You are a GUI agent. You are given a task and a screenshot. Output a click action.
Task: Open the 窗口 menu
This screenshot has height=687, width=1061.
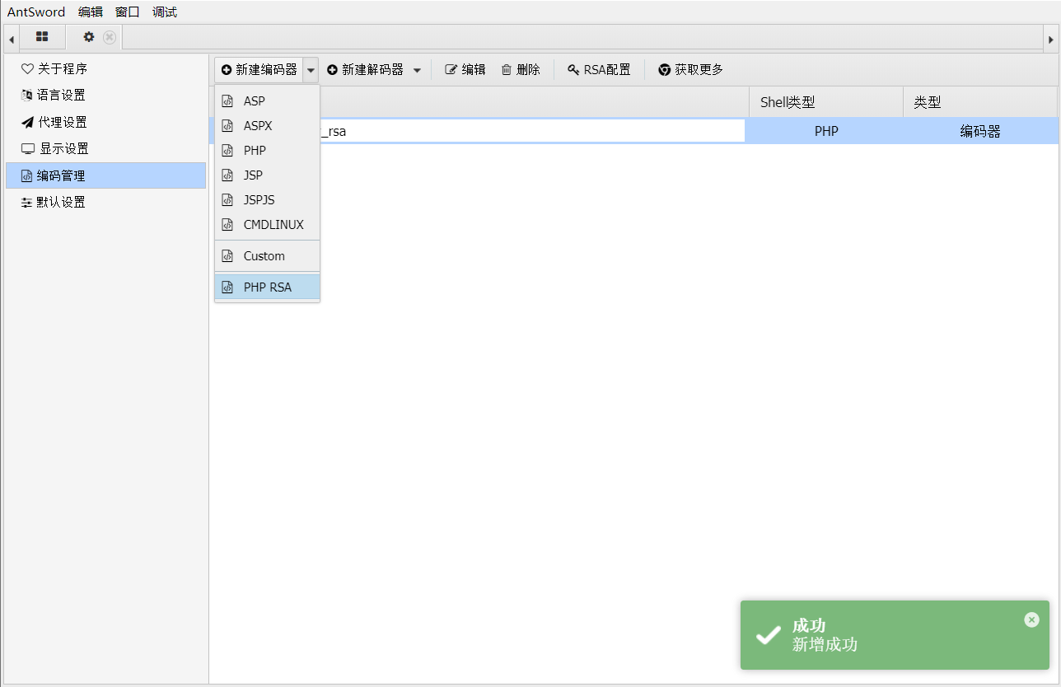click(x=128, y=12)
